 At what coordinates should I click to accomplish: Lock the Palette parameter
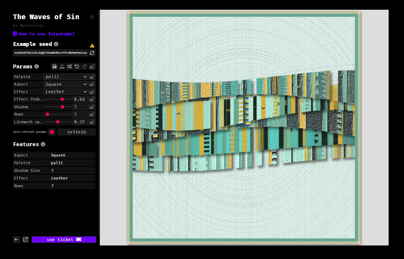(x=92, y=77)
